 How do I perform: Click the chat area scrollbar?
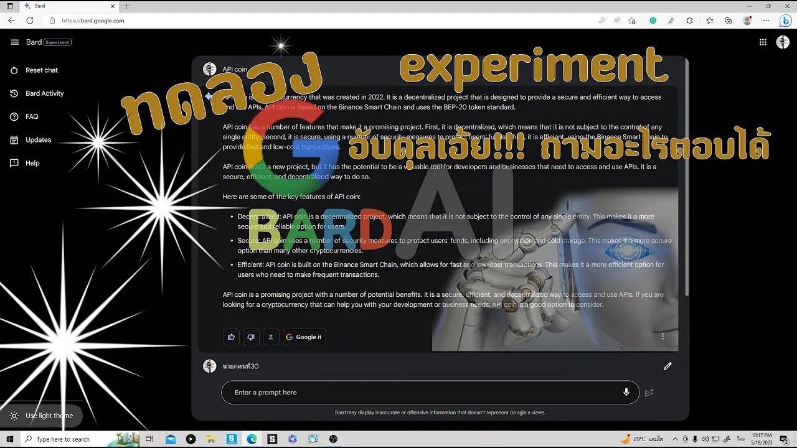686,177
